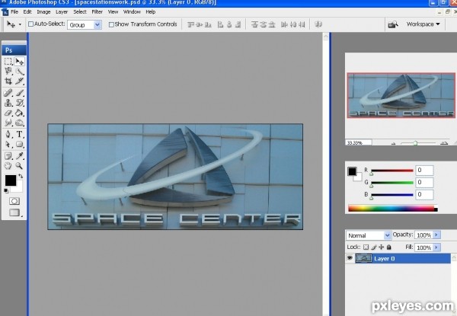Select the Pen tool
457x316 pixels.
click(x=8, y=134)
